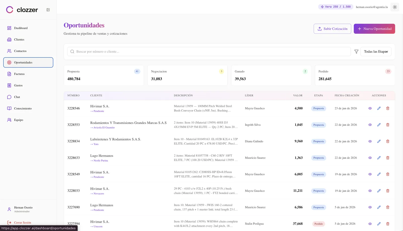Click Cerrar Sesión link
The height and width of the screenshot is (231, 403).
pos(19,222)
